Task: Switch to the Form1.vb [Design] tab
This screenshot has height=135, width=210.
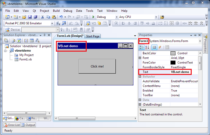Action: 70,36
